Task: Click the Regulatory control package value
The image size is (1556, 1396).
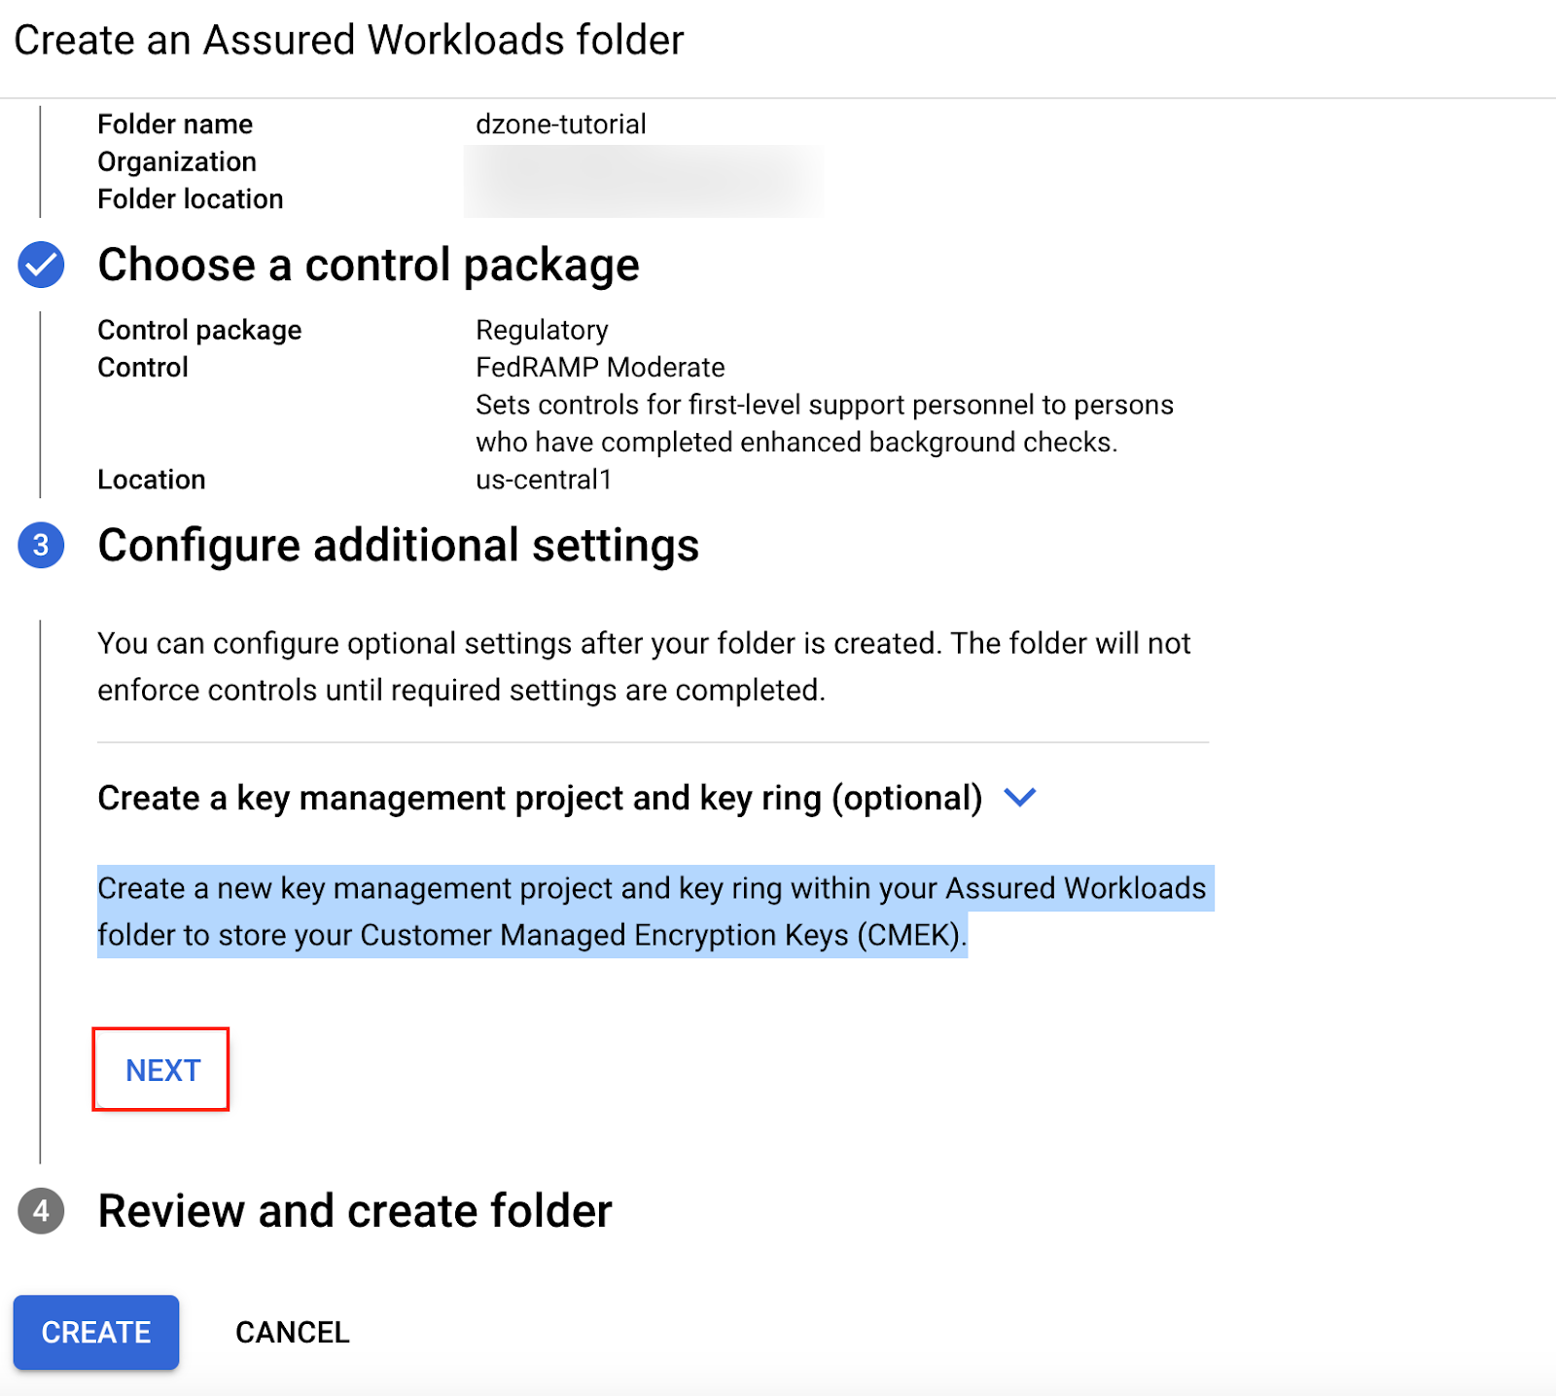Action: pos(542,330)
